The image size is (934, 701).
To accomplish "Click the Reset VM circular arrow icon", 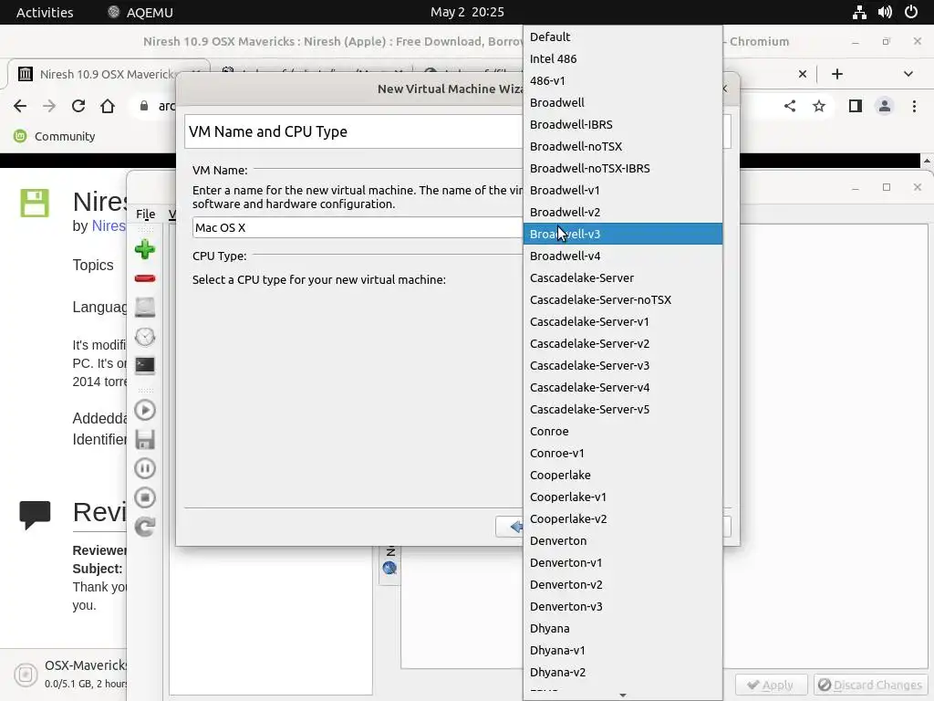I will pyautogui.click(x=145, y=527).
